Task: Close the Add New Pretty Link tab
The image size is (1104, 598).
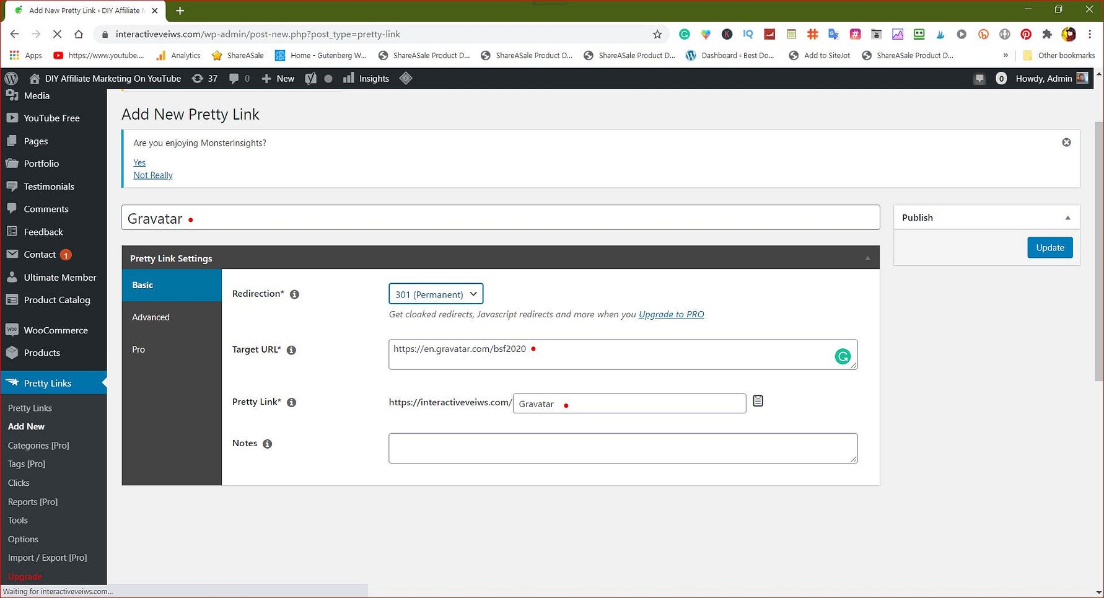Action: (154, 11)
